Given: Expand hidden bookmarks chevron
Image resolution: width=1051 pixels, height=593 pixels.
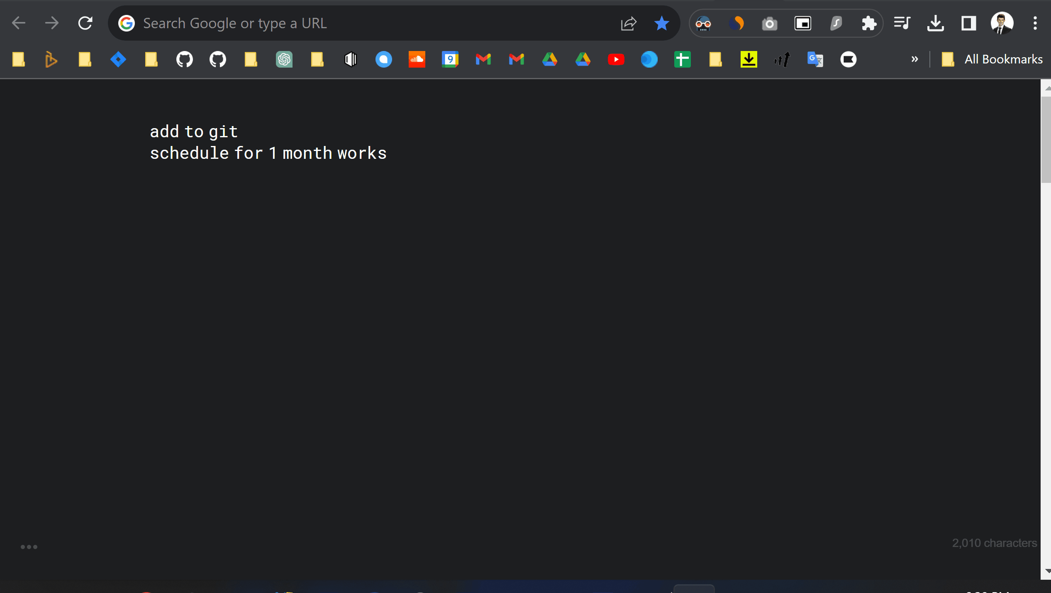Looking at the screenshot, I should 914,59.
